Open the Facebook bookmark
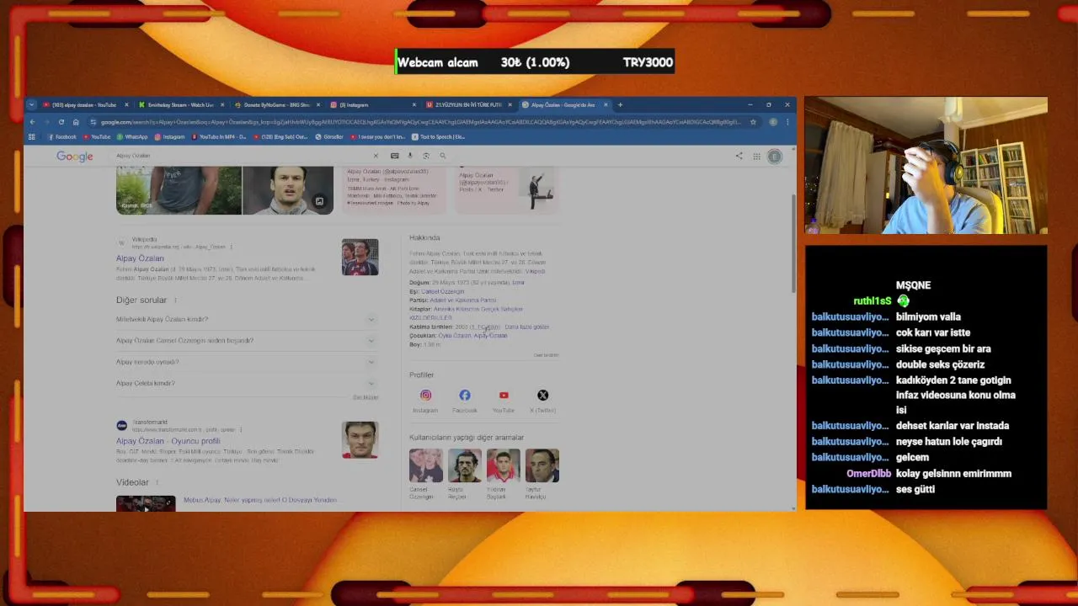Image resolution: width=1078 pixels, height=606 pixels. 61,136
